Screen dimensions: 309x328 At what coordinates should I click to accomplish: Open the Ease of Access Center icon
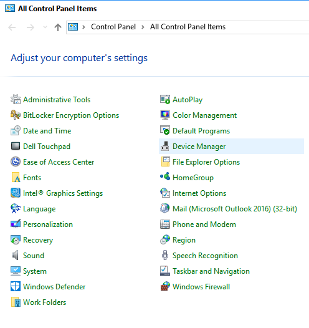pyautogui.click(x=16, y=162)
